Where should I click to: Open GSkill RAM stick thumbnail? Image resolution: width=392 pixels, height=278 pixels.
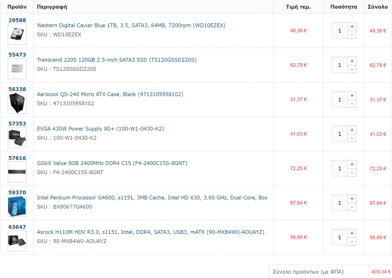pos(17,172)
